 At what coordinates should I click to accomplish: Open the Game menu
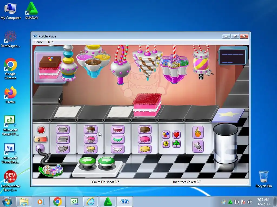pos(38,42)
